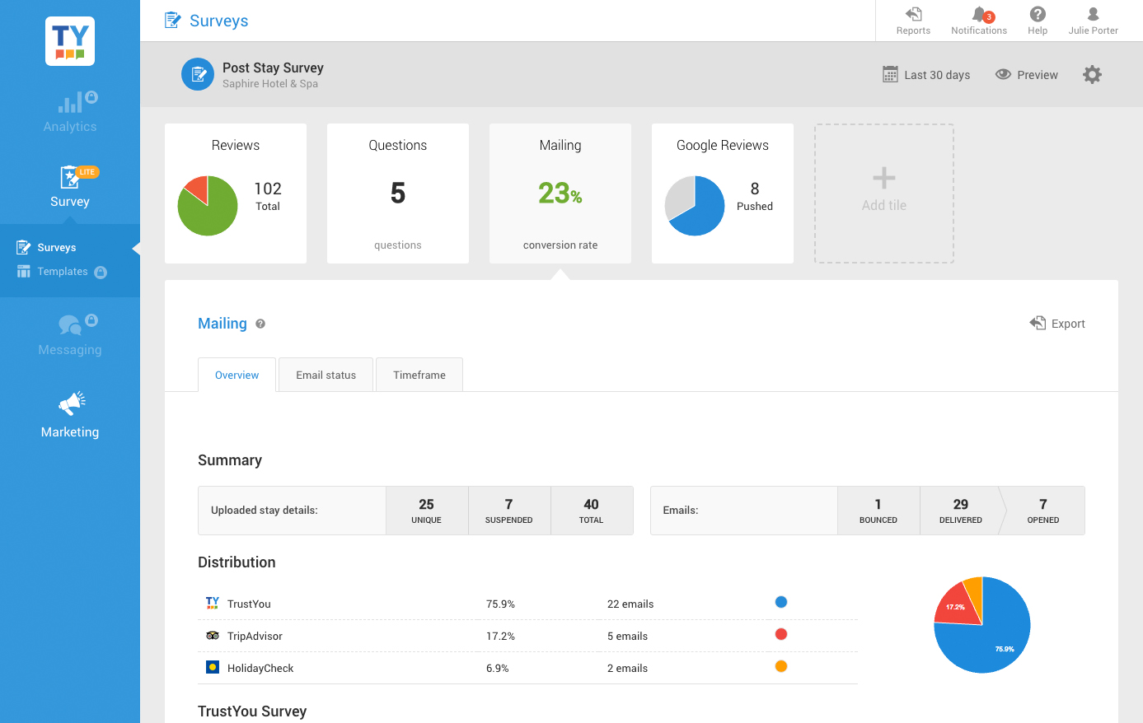Open Julie Porter user menu
1143x723 pixels.
[1093, 15]
